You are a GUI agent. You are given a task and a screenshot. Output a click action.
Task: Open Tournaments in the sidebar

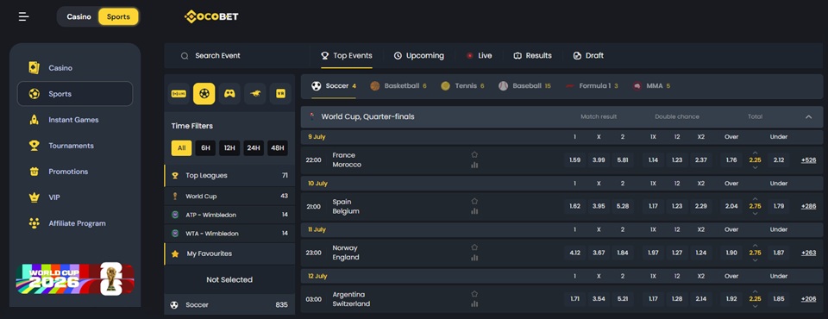click(75, 146)
